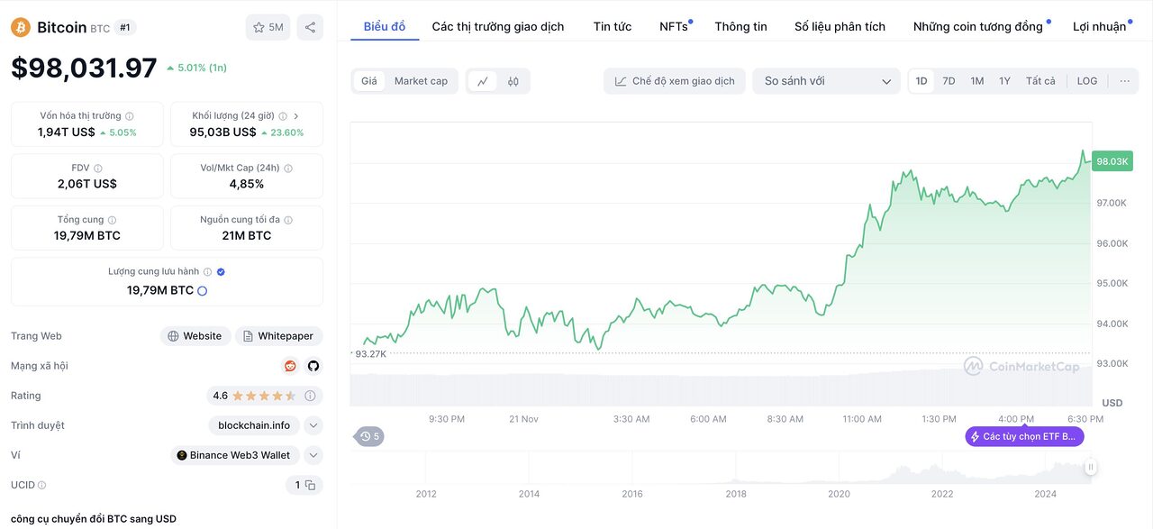Open the Whitepaper link
This screenshot has height=529, width=1153.
coord(279,336)
